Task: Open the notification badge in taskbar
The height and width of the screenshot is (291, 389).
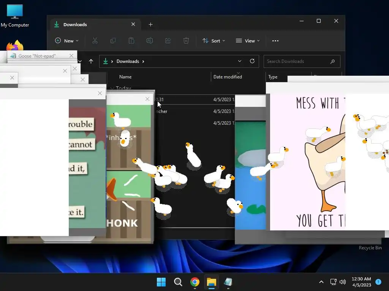Action: [378, 282]
